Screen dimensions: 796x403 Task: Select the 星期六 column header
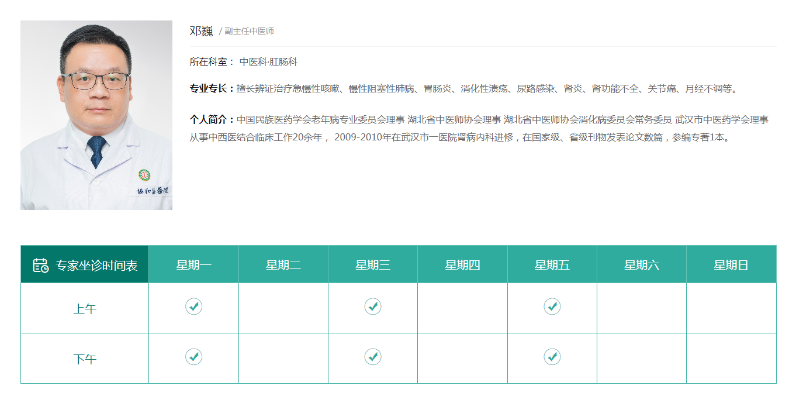pos(641,265)
